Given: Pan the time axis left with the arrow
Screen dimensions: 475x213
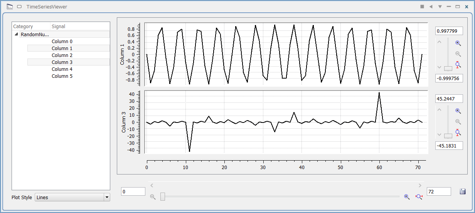Looking at the screenshot, I should (x=152, y=186).
